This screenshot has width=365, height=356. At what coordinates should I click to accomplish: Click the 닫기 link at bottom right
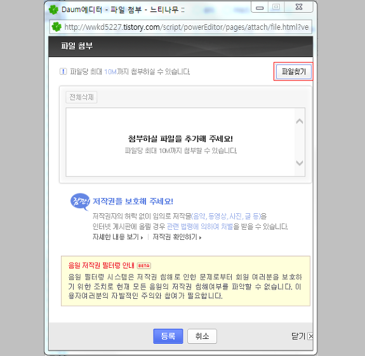[298, 336]
